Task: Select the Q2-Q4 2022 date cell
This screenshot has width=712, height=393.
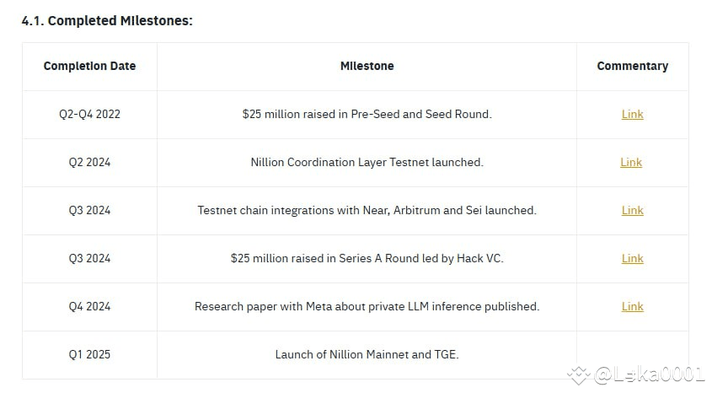Action: click(x=89, y=114)
